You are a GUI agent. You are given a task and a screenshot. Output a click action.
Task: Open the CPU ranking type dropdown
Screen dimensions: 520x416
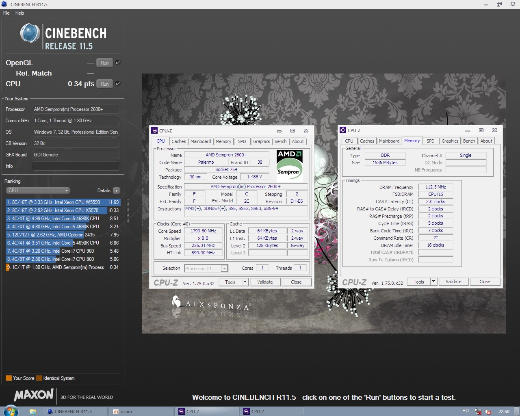[x=38, y=191]
